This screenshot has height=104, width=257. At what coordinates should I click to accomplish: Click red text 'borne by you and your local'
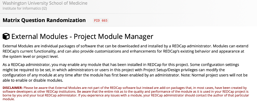pos(19,95)
